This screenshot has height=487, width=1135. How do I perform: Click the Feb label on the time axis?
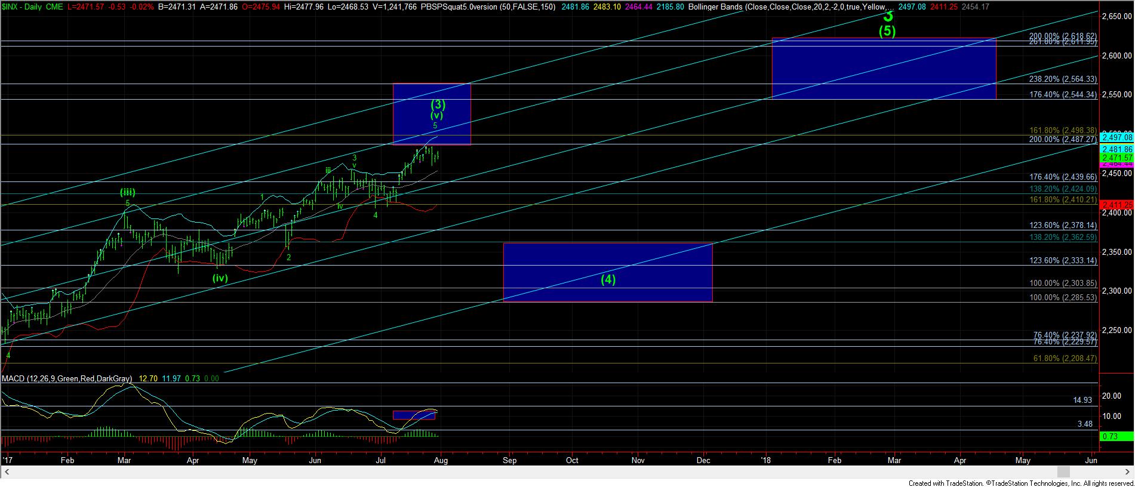coord(67,461)
